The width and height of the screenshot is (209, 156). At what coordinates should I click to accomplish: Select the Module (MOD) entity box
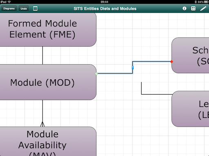(x=48, y=82)
